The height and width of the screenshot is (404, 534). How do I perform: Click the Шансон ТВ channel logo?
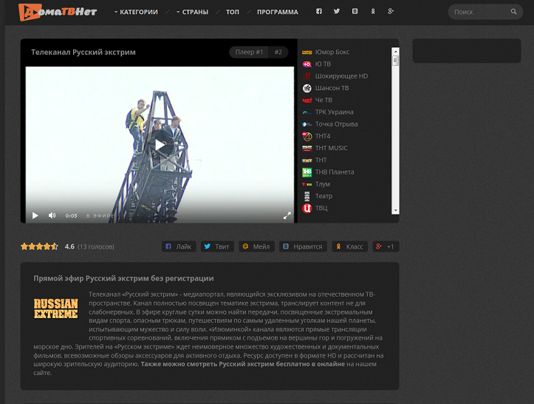307,88
